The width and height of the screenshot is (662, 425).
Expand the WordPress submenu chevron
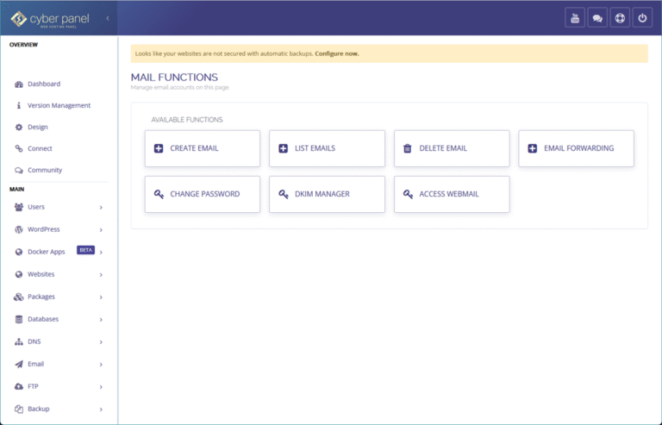(x=101, y=229)
